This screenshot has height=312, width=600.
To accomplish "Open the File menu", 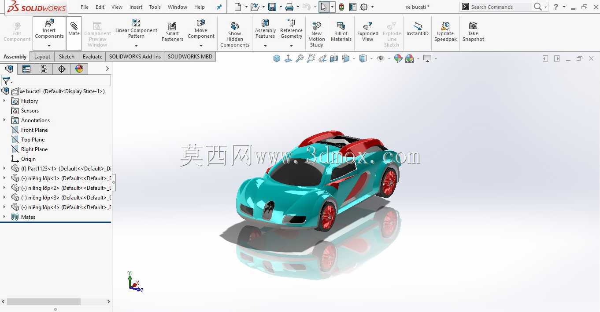I will [x=85, y=7].
